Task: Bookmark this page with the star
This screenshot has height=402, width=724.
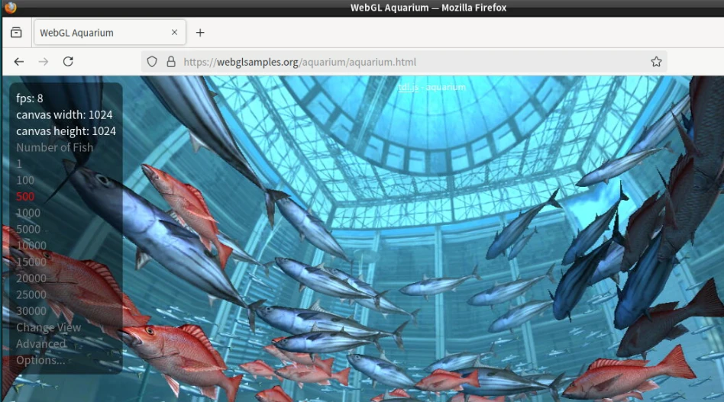Action: point(656,62)
